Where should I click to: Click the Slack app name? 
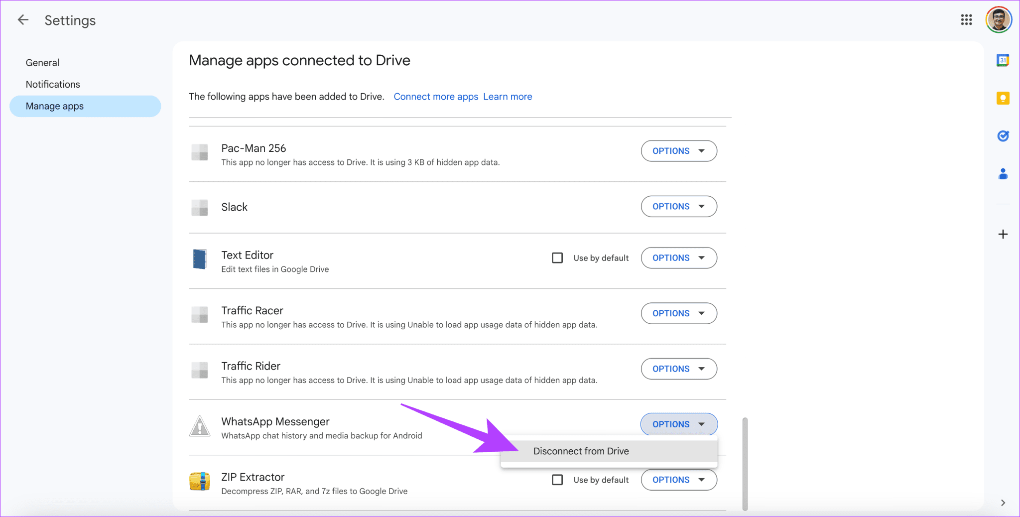(234, 207)
